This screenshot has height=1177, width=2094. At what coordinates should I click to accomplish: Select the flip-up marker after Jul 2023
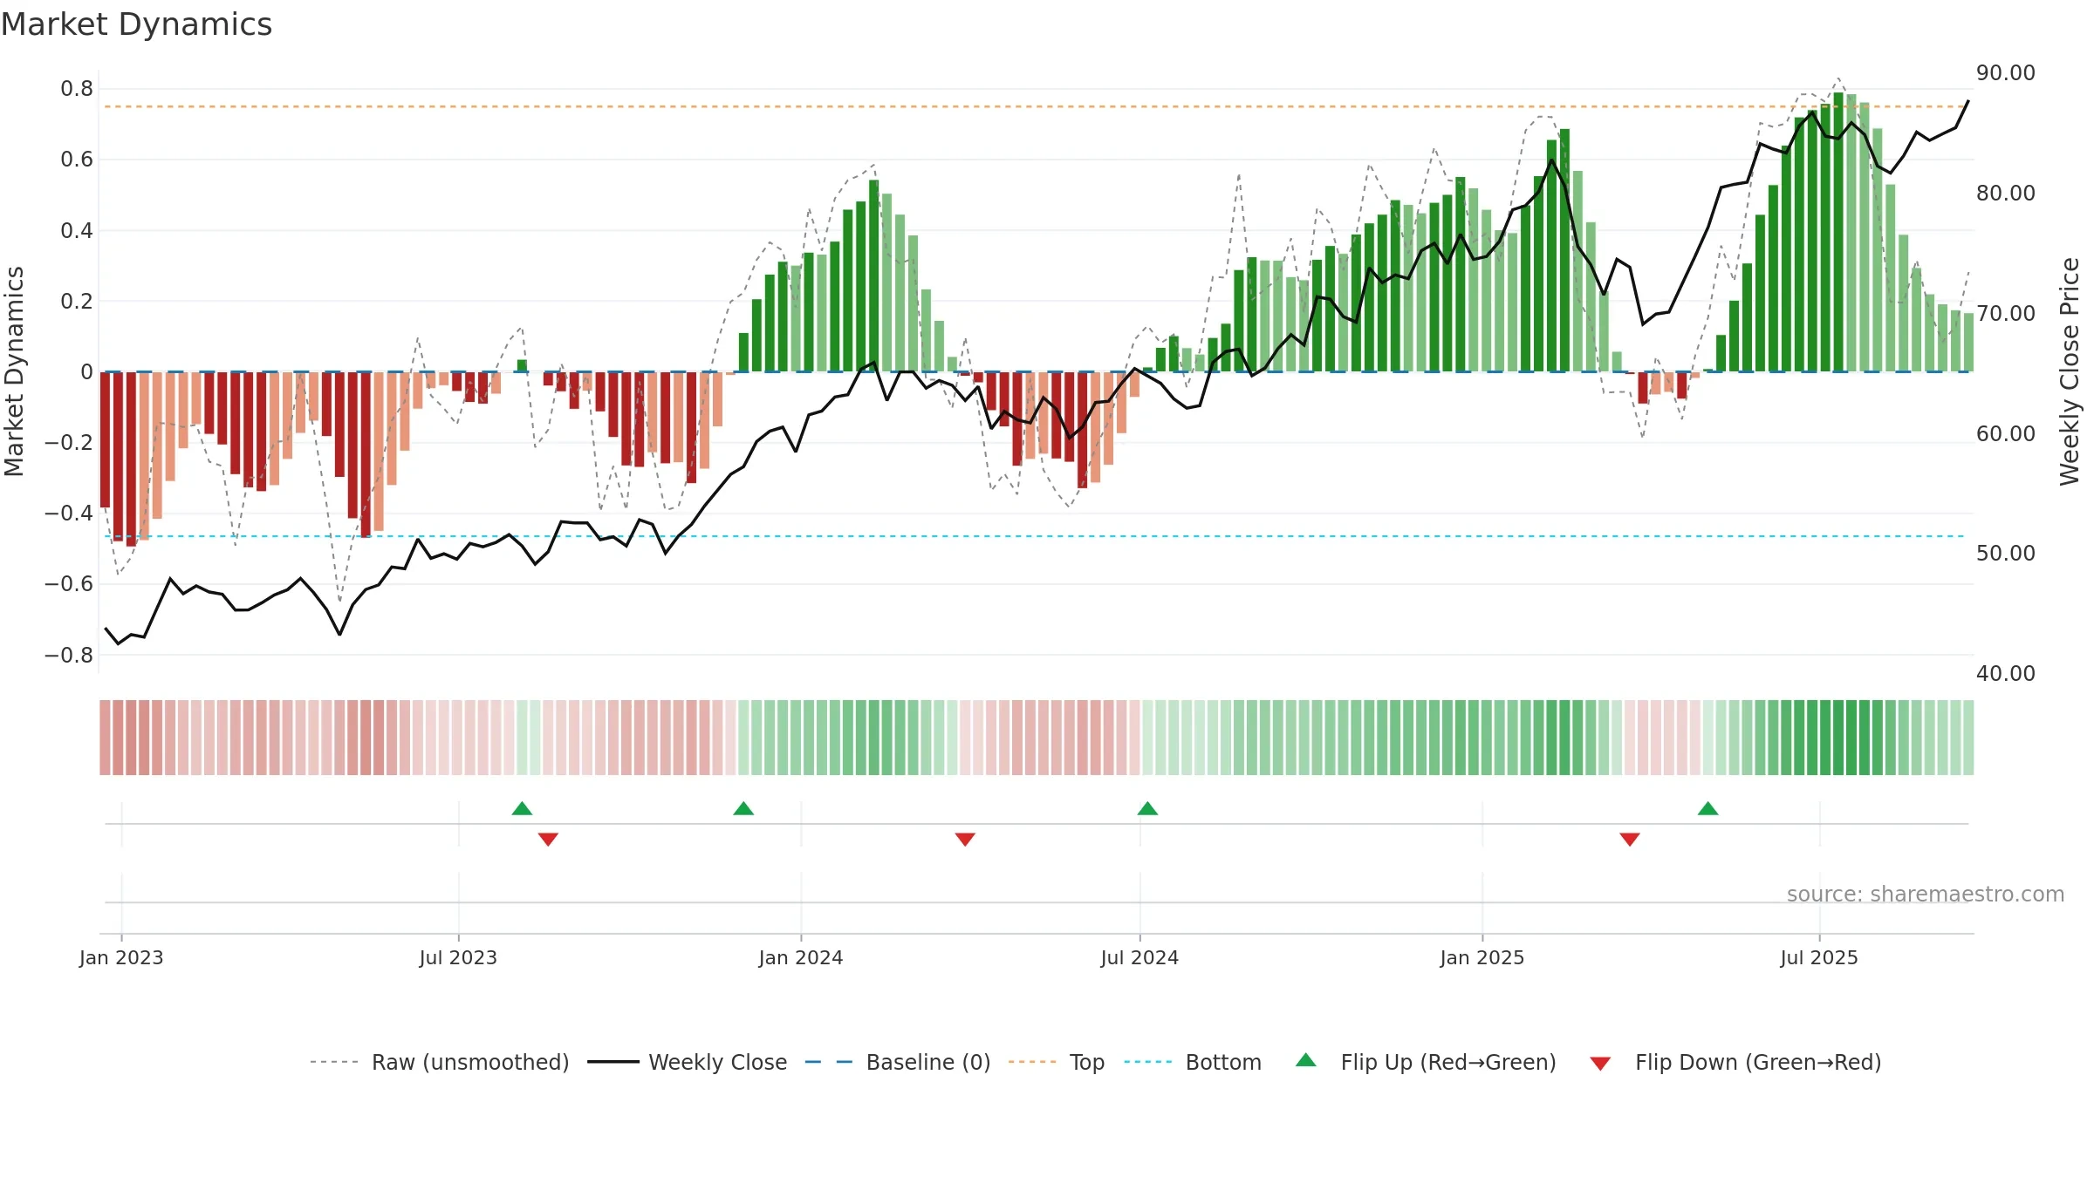click(x=522, y=808)
